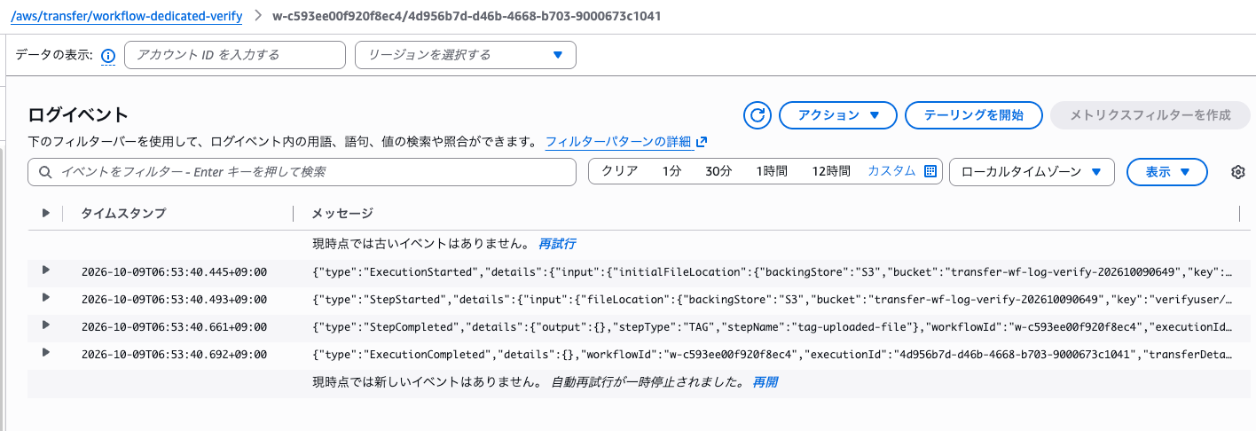Click the log stream name w-c593ee00f920f8ec4 breadcrumb
Screen dimensions: 1256x431
click(466, 16)
